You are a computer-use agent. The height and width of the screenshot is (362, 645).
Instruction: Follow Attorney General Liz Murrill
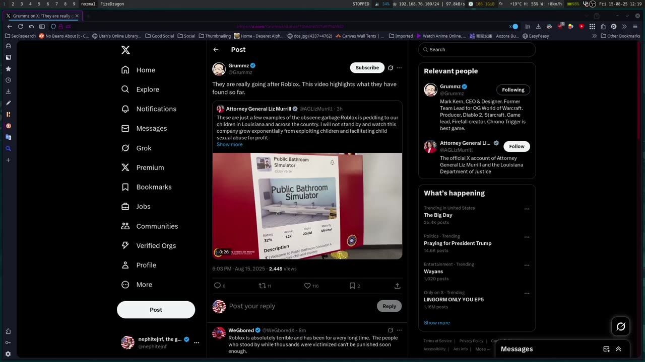517,146
